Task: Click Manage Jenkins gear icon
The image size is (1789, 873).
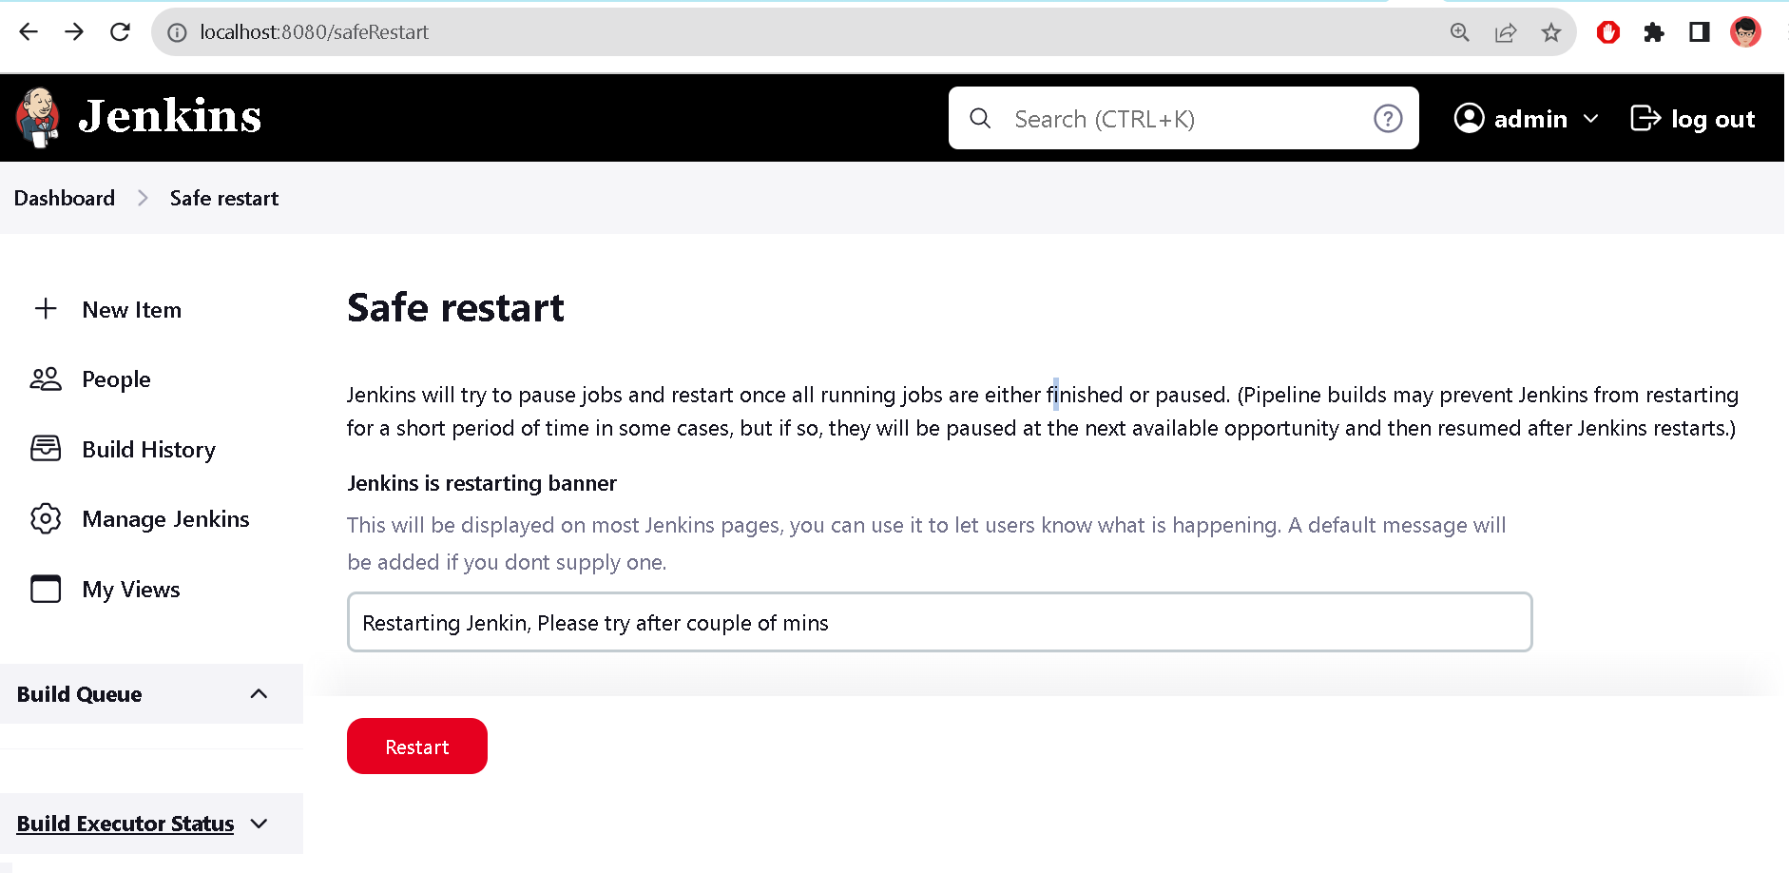Action: pos(46,519)
